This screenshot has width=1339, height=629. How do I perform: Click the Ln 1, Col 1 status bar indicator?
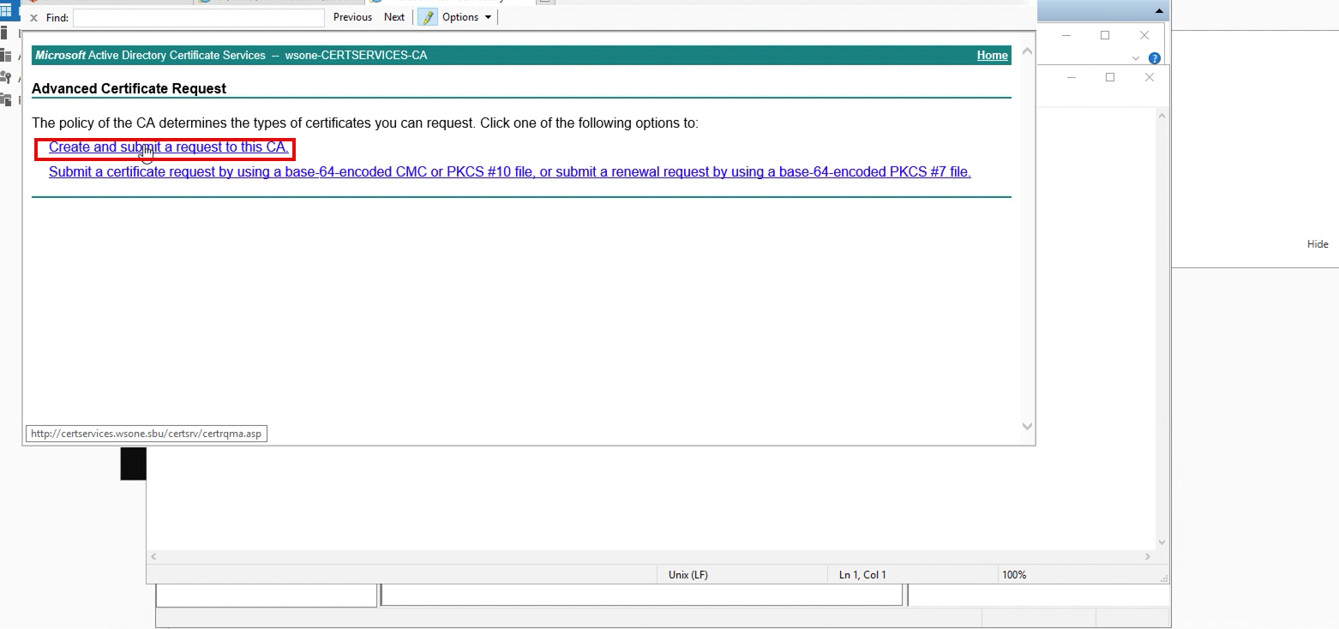[862, 575]
